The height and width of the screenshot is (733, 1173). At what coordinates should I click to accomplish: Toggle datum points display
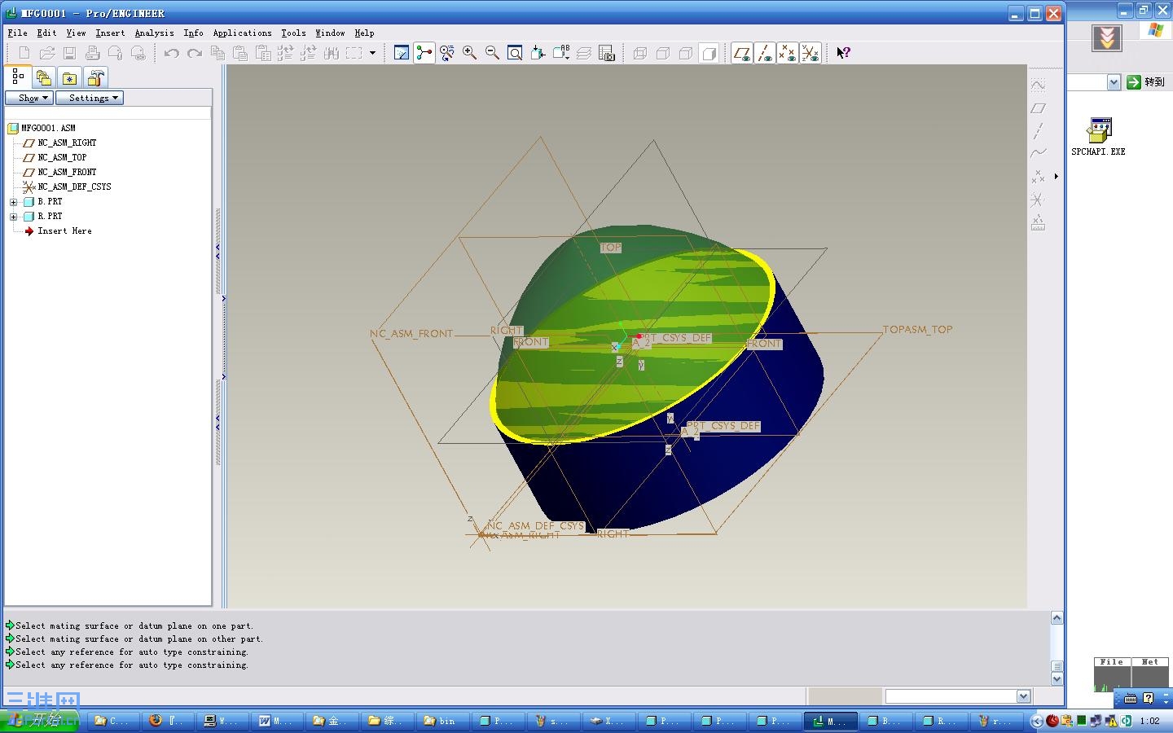[x=787, y=53]
